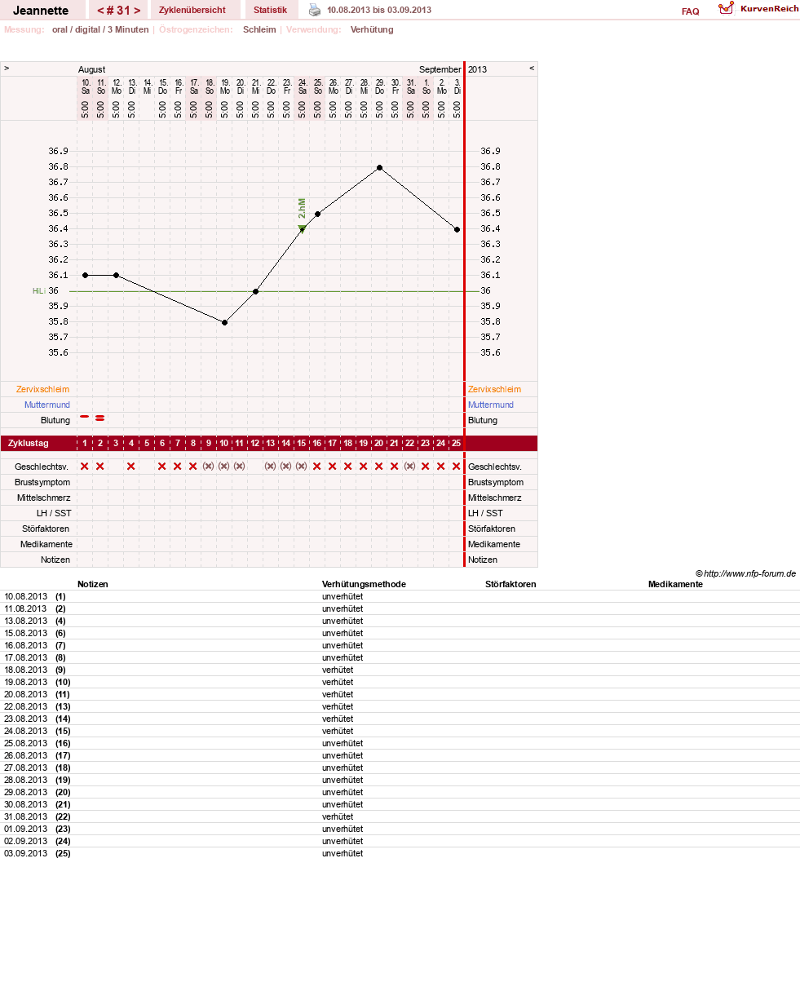Click 'unverhütet' entry for 03.09.2013

tap(343, 853)
